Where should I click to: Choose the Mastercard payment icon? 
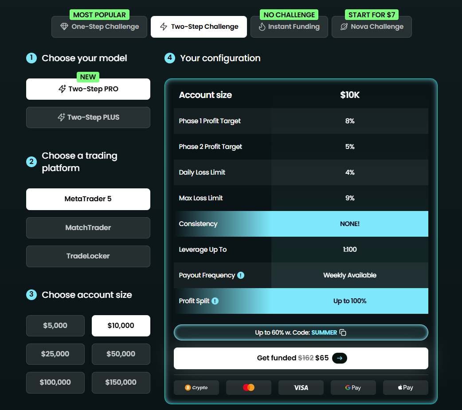(x=249, y=387)
